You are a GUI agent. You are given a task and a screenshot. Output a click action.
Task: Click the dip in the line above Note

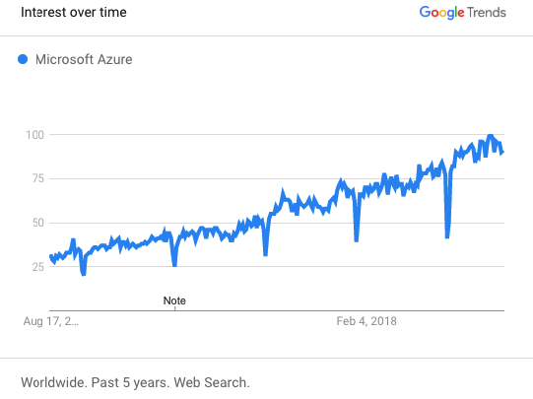point(174,264)
